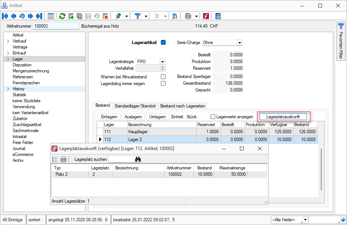Open the Lagerstrategie FIFO dropdown
347x225 pixels.
(162, 62)
